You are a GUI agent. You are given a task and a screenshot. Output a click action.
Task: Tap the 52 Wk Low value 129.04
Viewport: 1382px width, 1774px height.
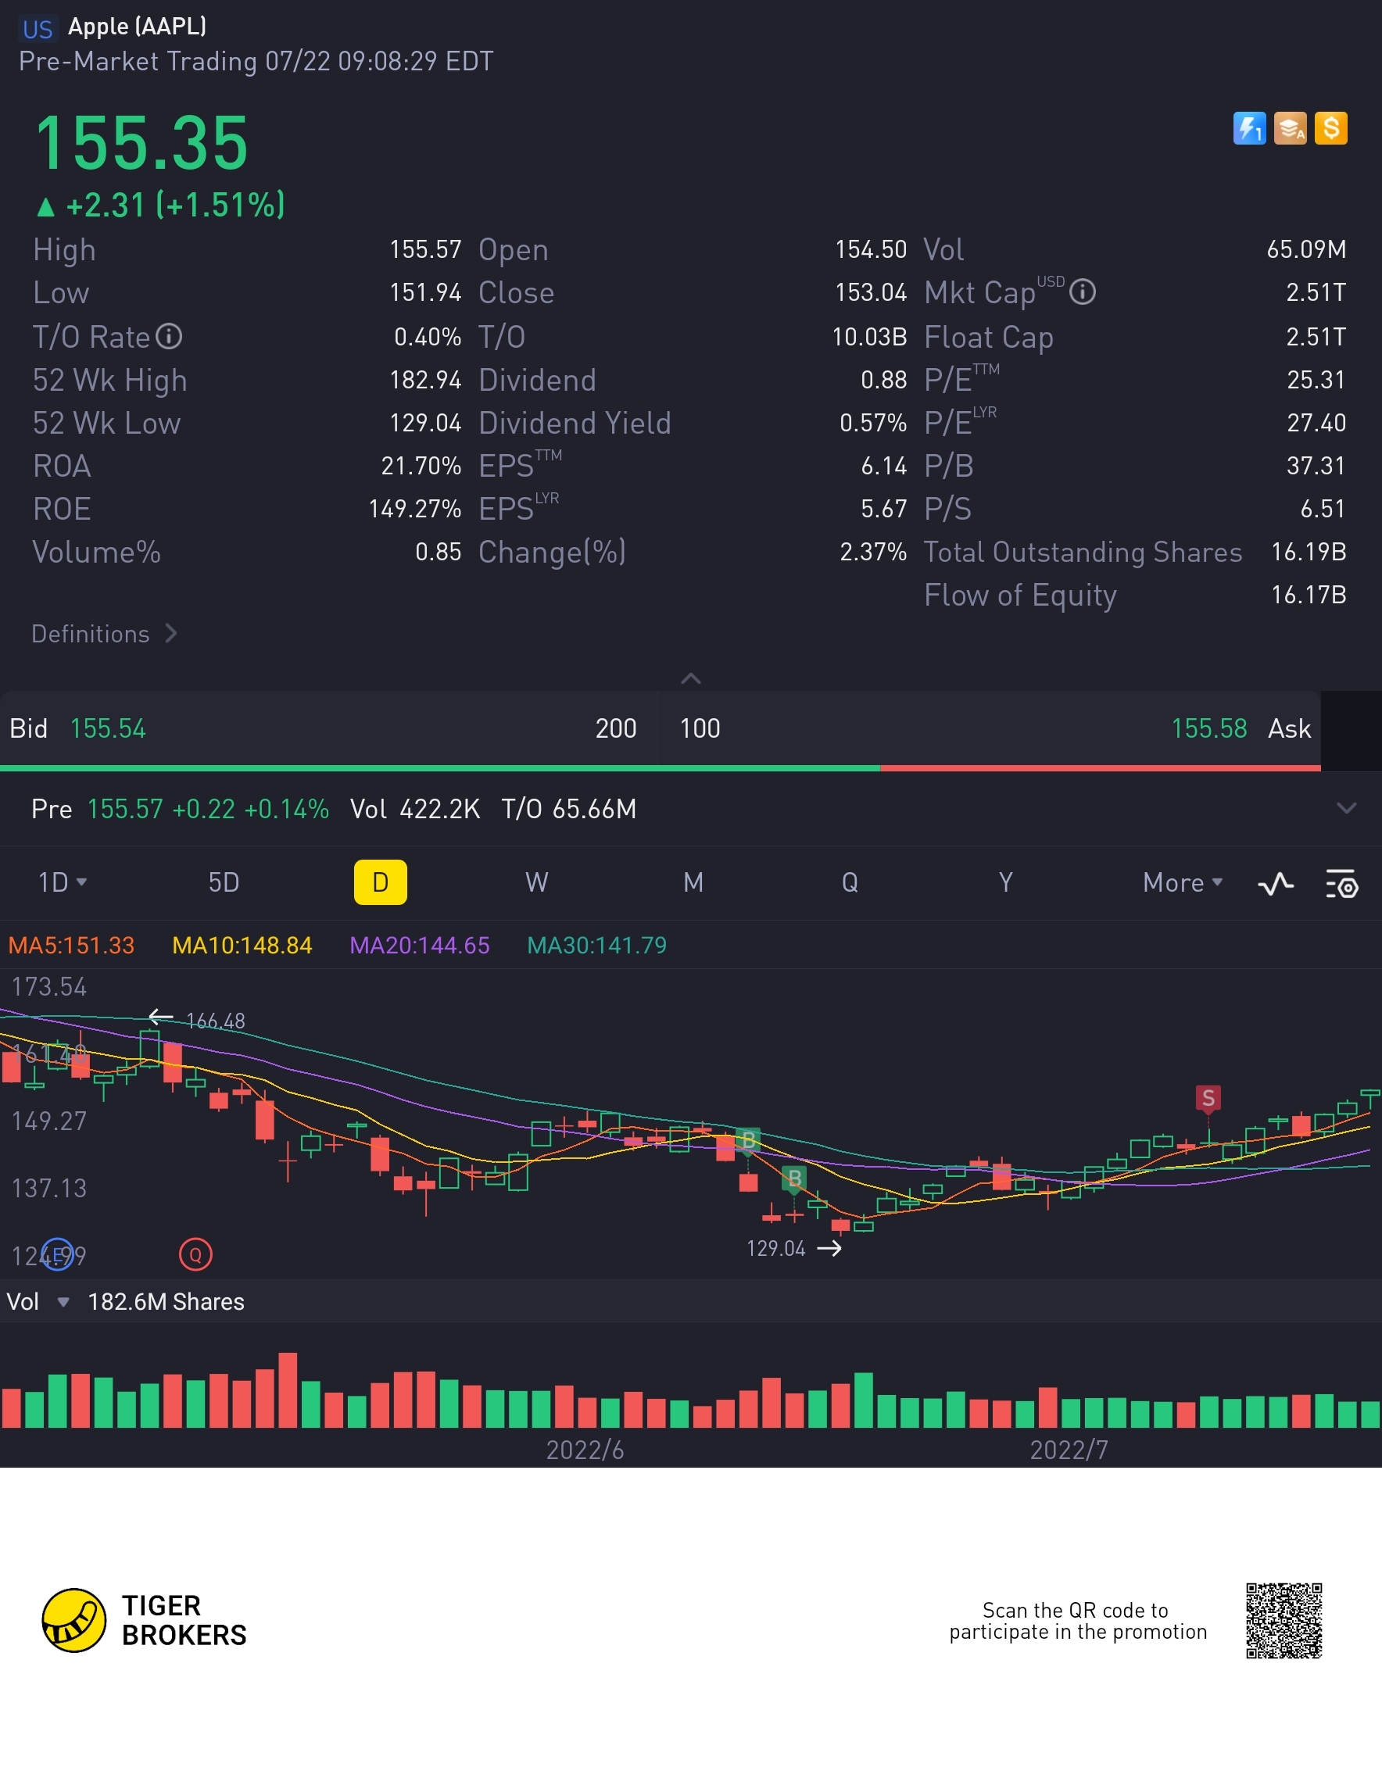coord(426,424)
